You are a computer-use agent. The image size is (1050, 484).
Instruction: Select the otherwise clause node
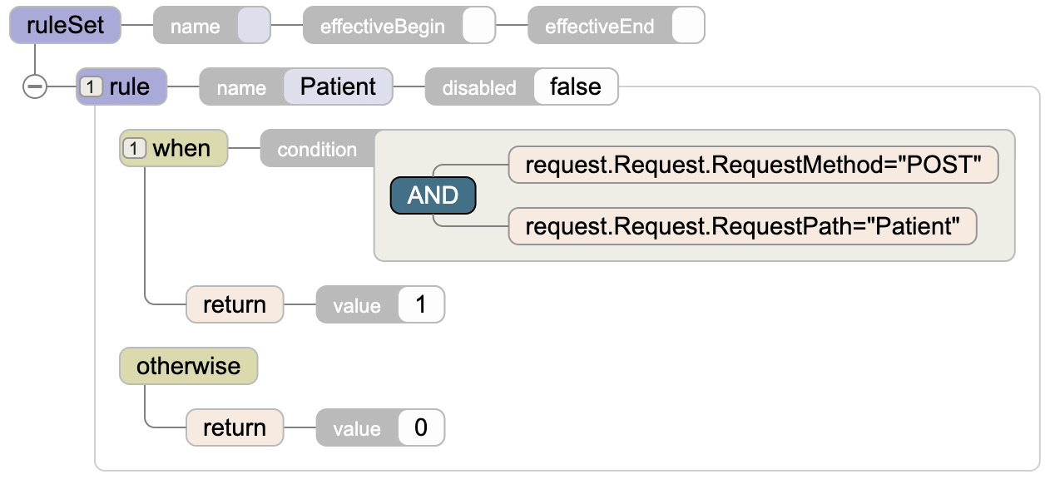(x=188, y=366)
